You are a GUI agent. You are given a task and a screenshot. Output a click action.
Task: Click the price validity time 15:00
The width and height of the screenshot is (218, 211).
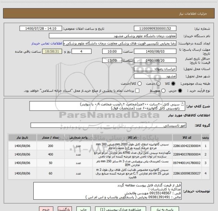(112, 61)
